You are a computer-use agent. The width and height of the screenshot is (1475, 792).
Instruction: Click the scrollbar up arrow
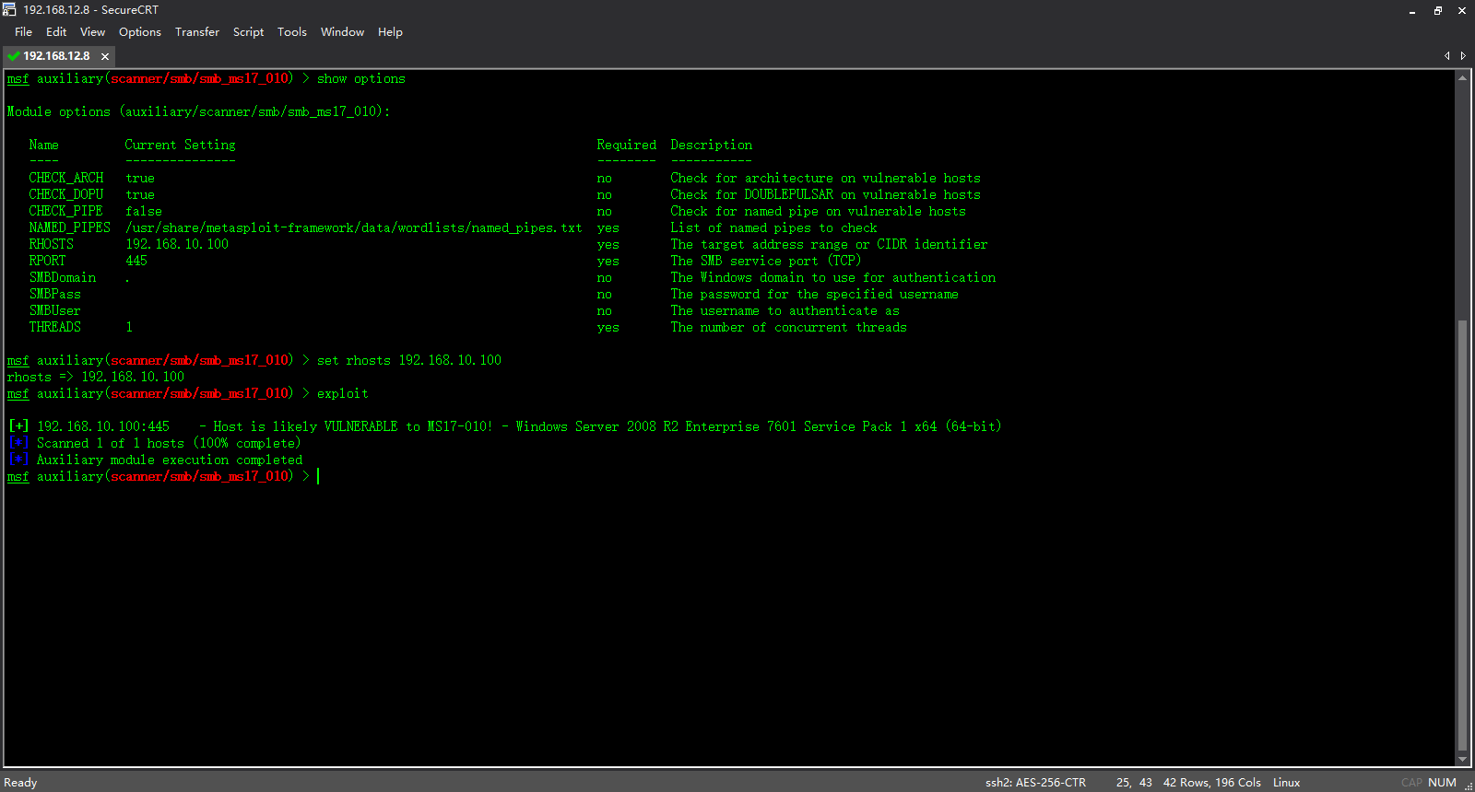(1462, 78)
